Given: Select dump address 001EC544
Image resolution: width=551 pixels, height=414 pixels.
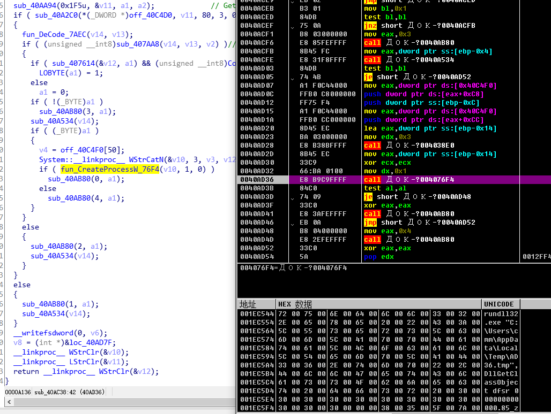Looking at the screenshot, I should (x=257, y=314).
